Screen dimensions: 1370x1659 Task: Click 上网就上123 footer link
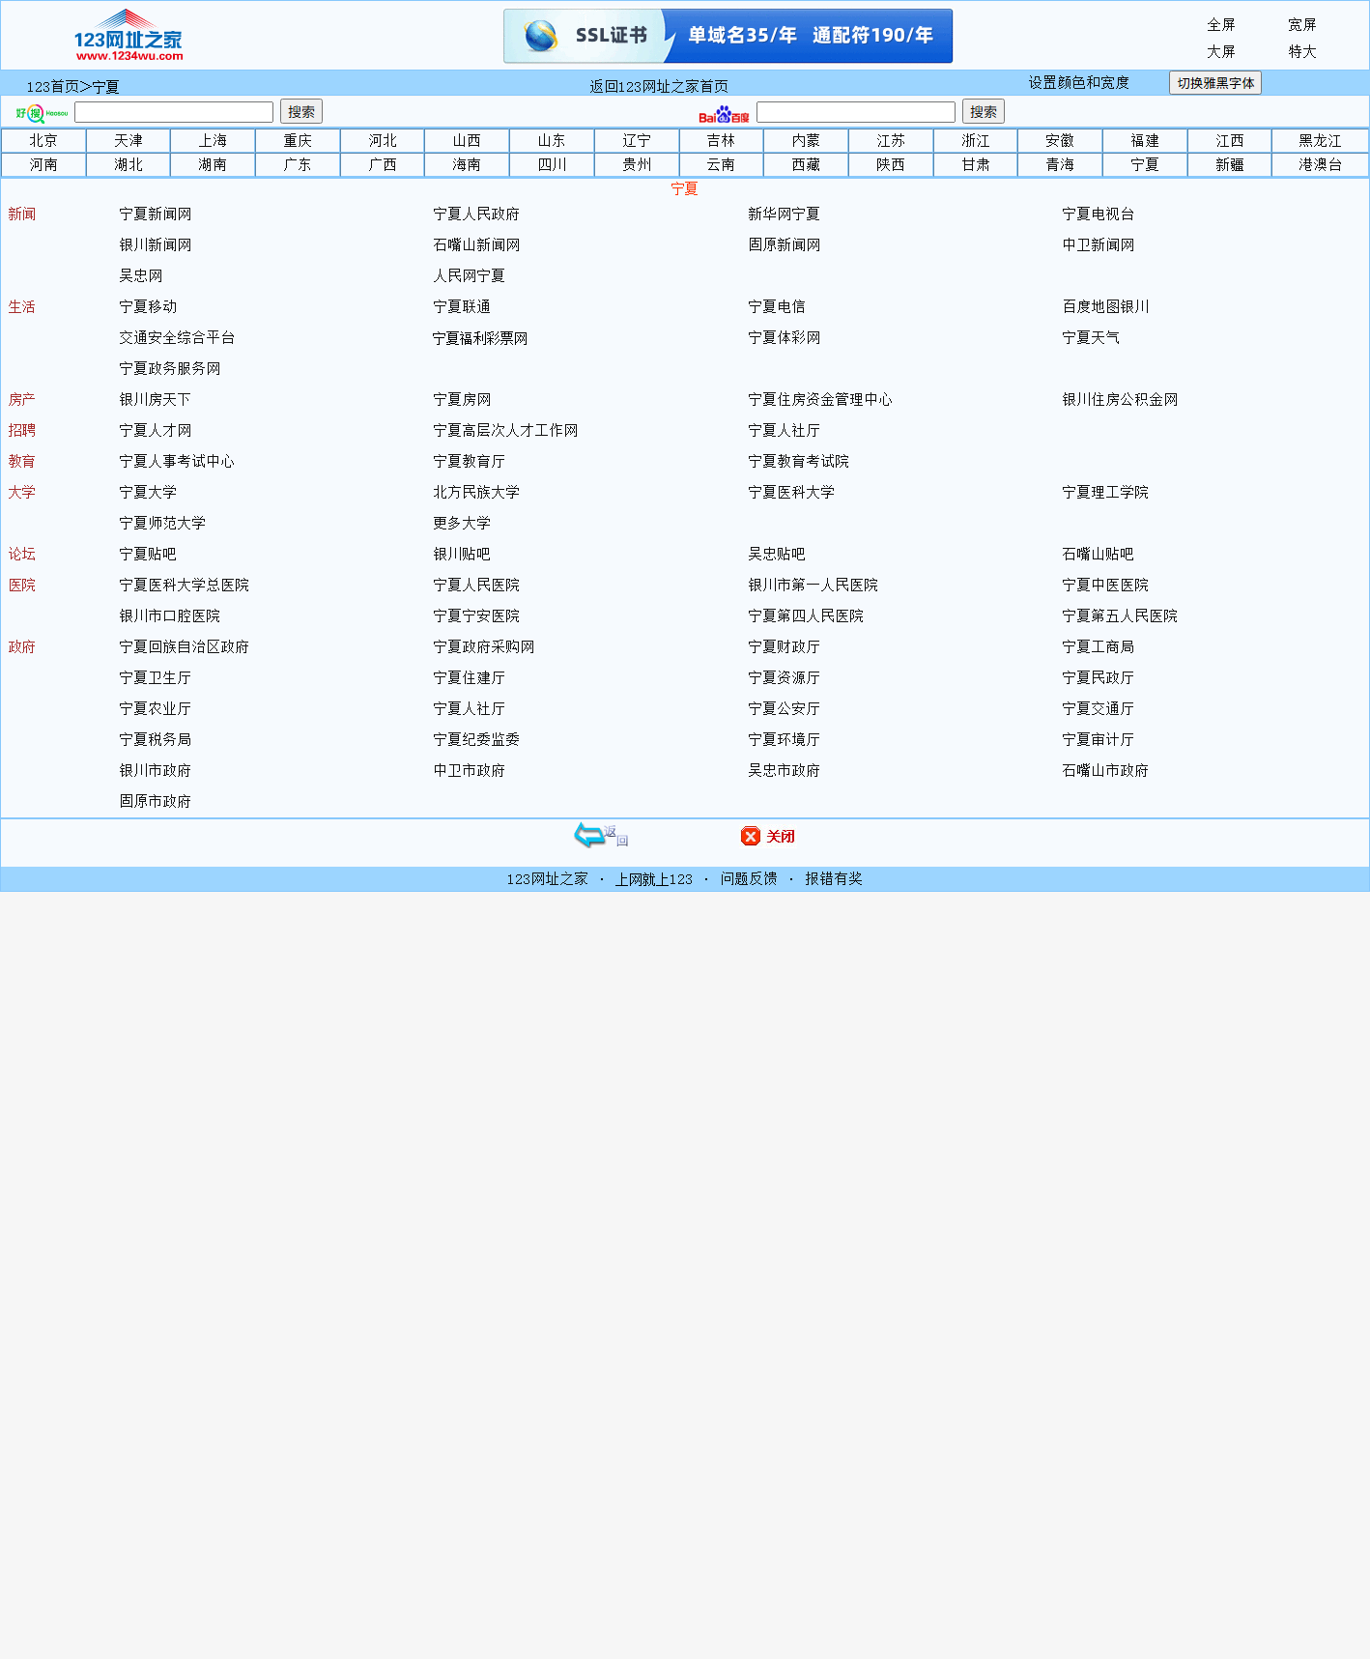654,879
